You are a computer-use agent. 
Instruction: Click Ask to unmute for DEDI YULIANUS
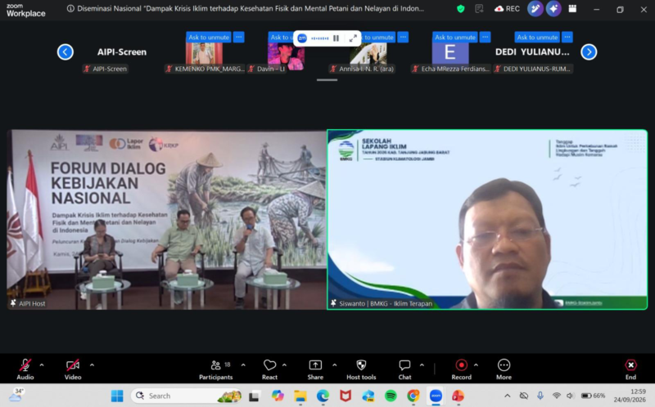point(537,37)
